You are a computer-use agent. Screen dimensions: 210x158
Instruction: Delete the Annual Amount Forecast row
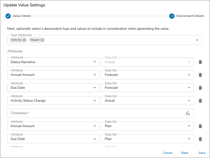200,75
